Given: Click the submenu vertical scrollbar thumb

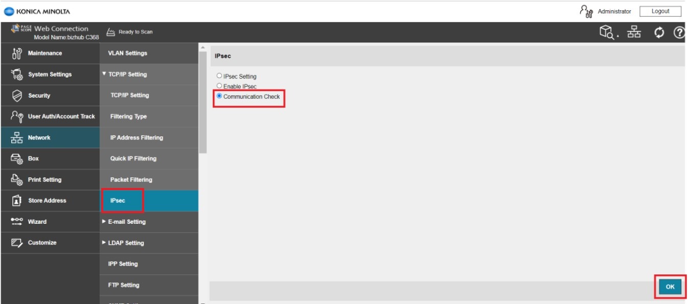Looking at the screenshot, I should [202, 102].
